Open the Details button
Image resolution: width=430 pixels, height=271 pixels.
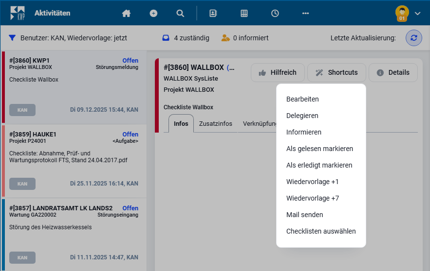[393, 72]
